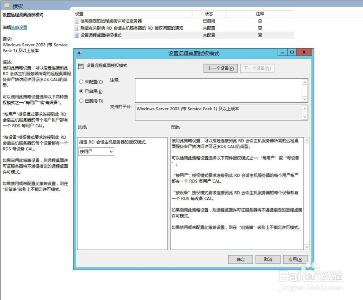This screenshot has width=363, height=300.
Task: Click policy icon beside 使用指定的远程桌面许可证服务器
Action: coord(77,21)
